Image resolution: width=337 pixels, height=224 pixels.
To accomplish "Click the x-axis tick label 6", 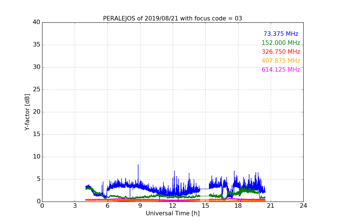I will pos(107,206).
